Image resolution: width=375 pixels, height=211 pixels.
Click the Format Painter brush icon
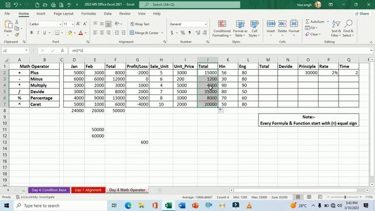17,35
